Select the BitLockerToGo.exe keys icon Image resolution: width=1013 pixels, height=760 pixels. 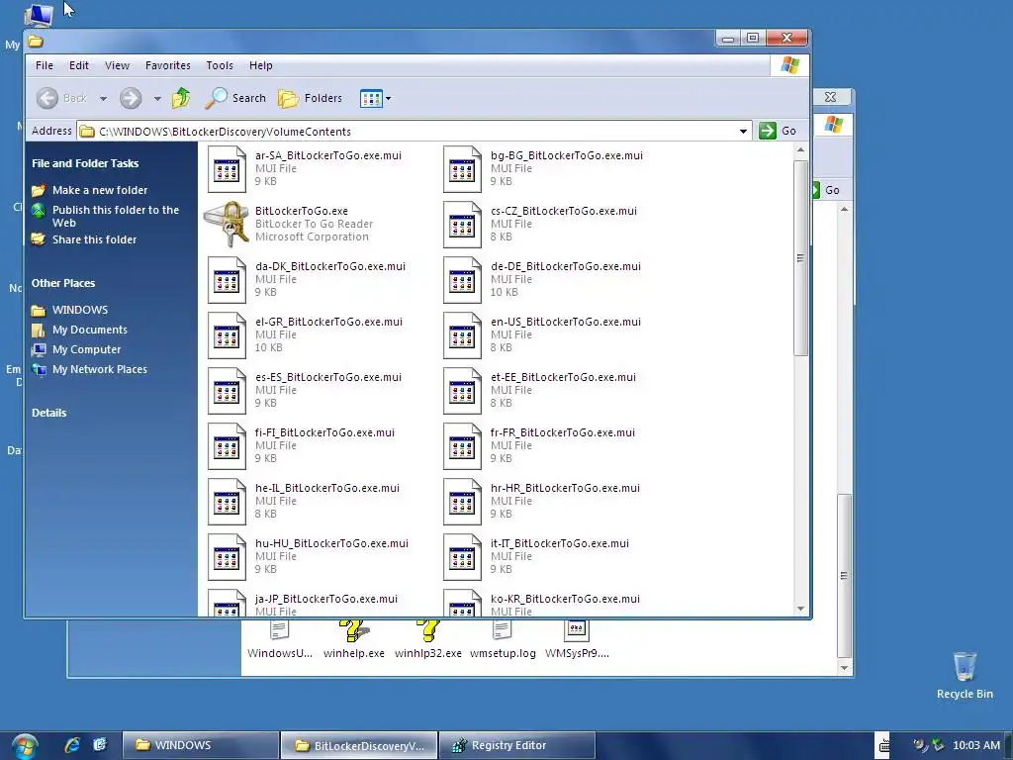point(227,224)
